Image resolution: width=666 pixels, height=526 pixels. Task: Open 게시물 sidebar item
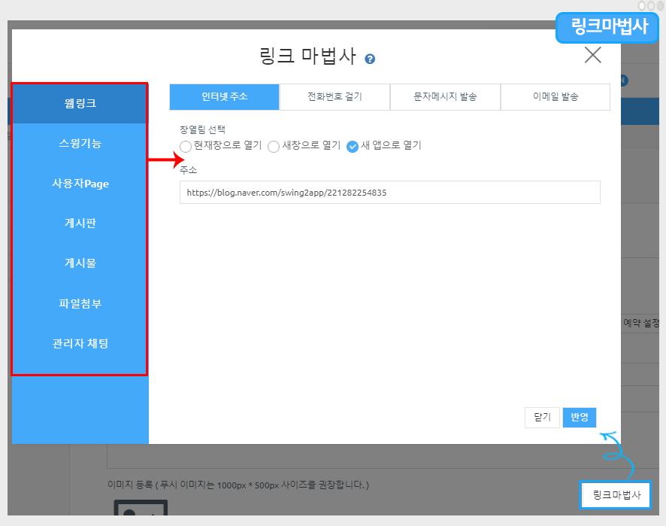point(80,263)
